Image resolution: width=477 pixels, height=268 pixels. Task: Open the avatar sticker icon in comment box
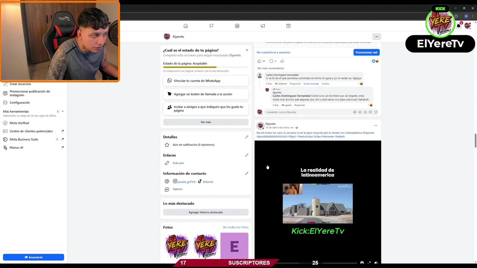[354, 112]
